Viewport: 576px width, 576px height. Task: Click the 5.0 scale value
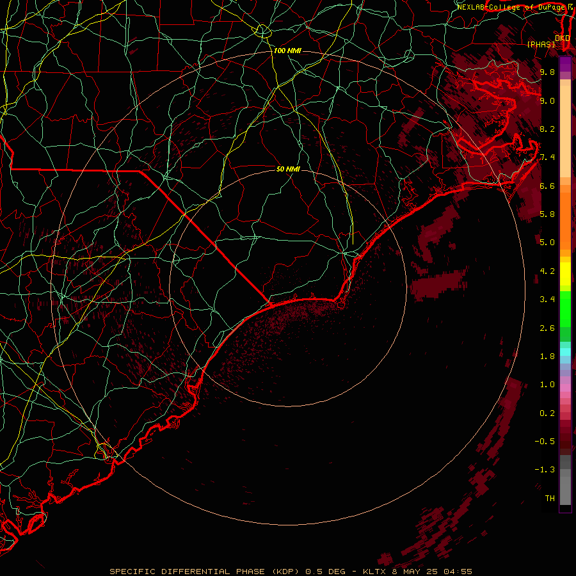pyautogui.click(x=547, y=243)
